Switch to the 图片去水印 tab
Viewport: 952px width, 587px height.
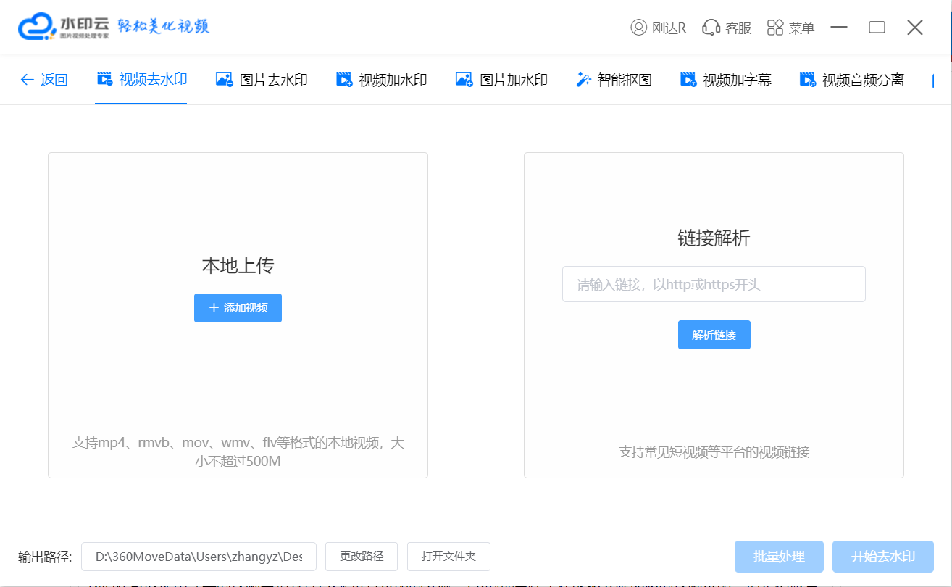click(x=262, y=80)
